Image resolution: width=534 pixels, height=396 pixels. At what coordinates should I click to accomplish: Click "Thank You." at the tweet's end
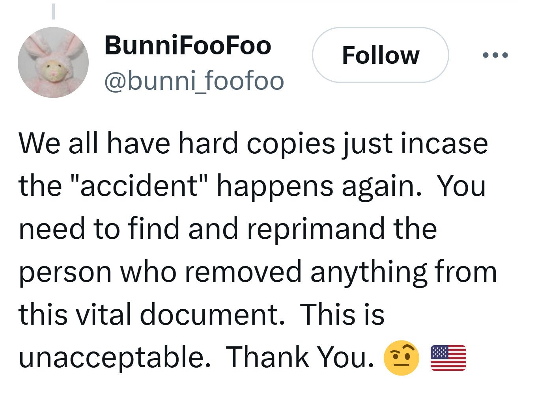(x=300, y=357)
